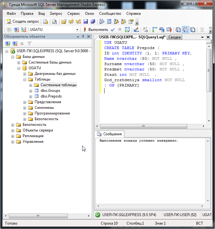Open the Правка menu
The height and width of the screenshot is (229, 215).
[x=27, y=14]
